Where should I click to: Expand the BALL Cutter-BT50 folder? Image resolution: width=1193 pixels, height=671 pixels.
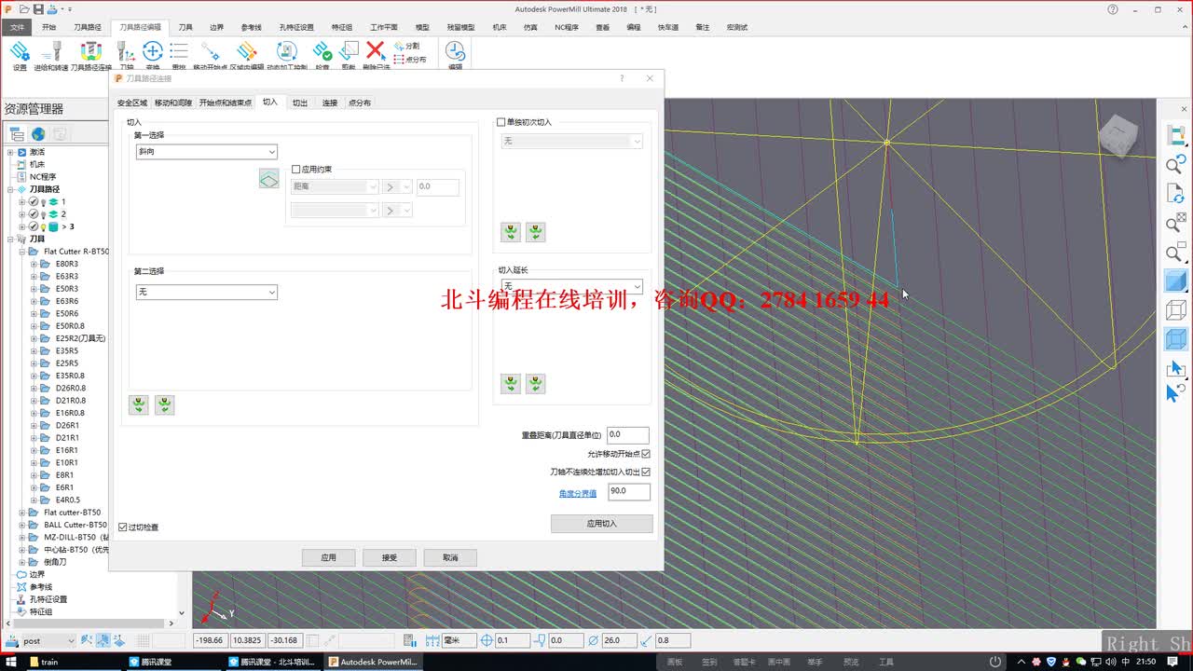[22, 525]
